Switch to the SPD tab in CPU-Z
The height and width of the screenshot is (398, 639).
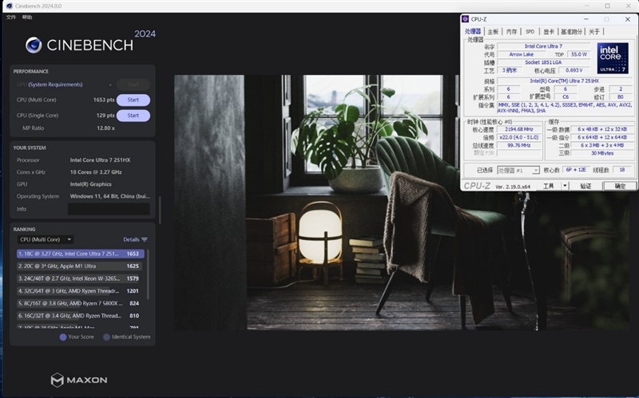pos(530,31)
